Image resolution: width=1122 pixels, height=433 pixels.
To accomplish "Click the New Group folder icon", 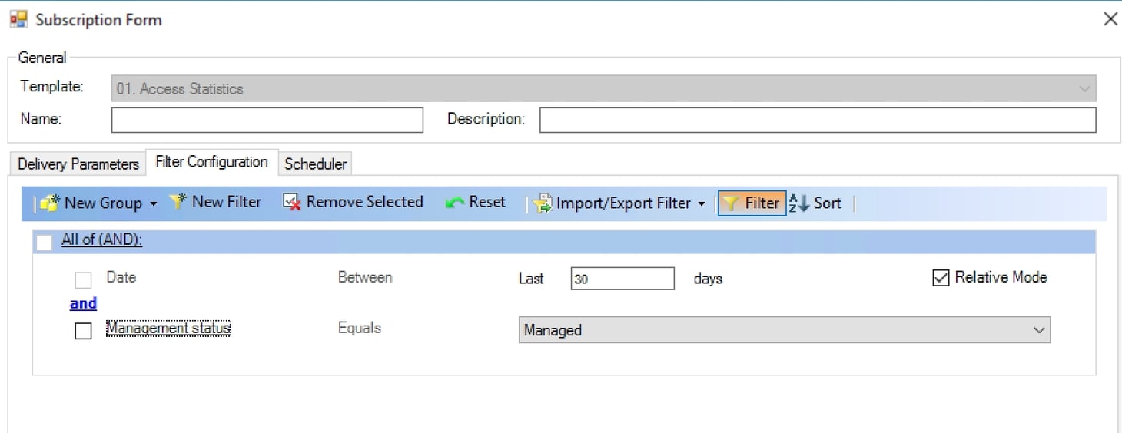I will [50, 203].
